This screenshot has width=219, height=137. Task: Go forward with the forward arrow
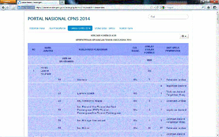point(8,8)
